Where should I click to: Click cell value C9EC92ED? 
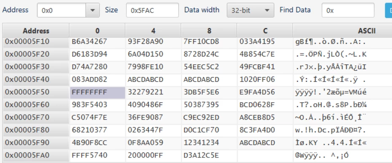pos(201,118)
